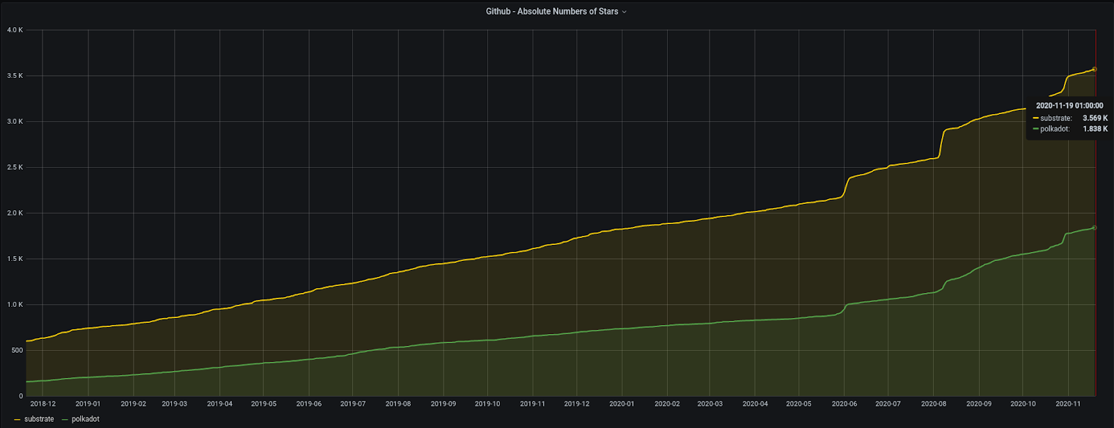
Task: Click the 2020-07 x-axis label
Action: [x=888, y=404]
